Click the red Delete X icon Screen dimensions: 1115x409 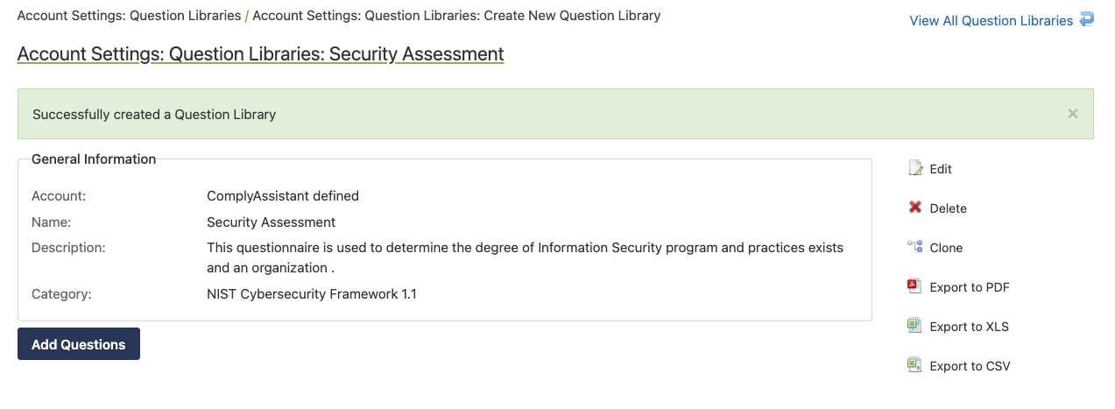tap(915, 208)
